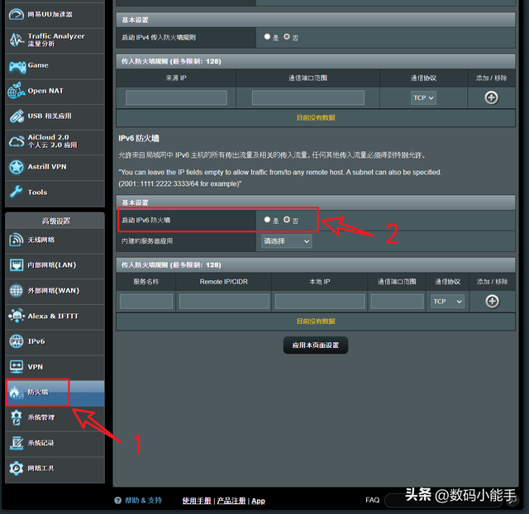Open USB 相关应用 menu item
529x514 pixels.
(x=55, y=117)
